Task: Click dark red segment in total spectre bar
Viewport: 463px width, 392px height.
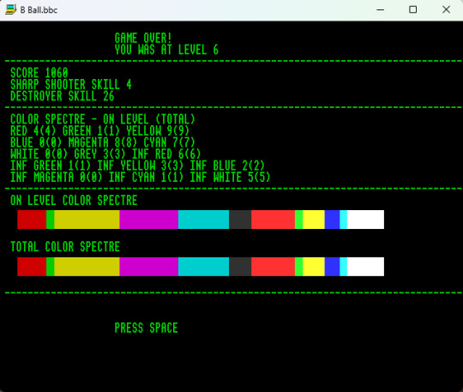Action: (x=32, y=267)
